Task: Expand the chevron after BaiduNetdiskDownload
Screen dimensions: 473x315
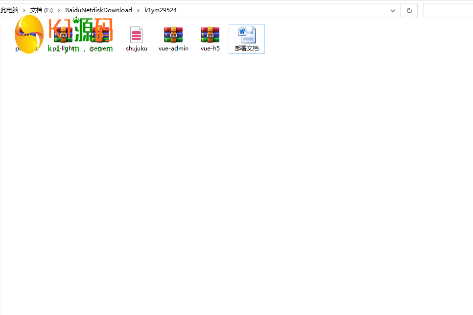Action: [x=138, y=11]
